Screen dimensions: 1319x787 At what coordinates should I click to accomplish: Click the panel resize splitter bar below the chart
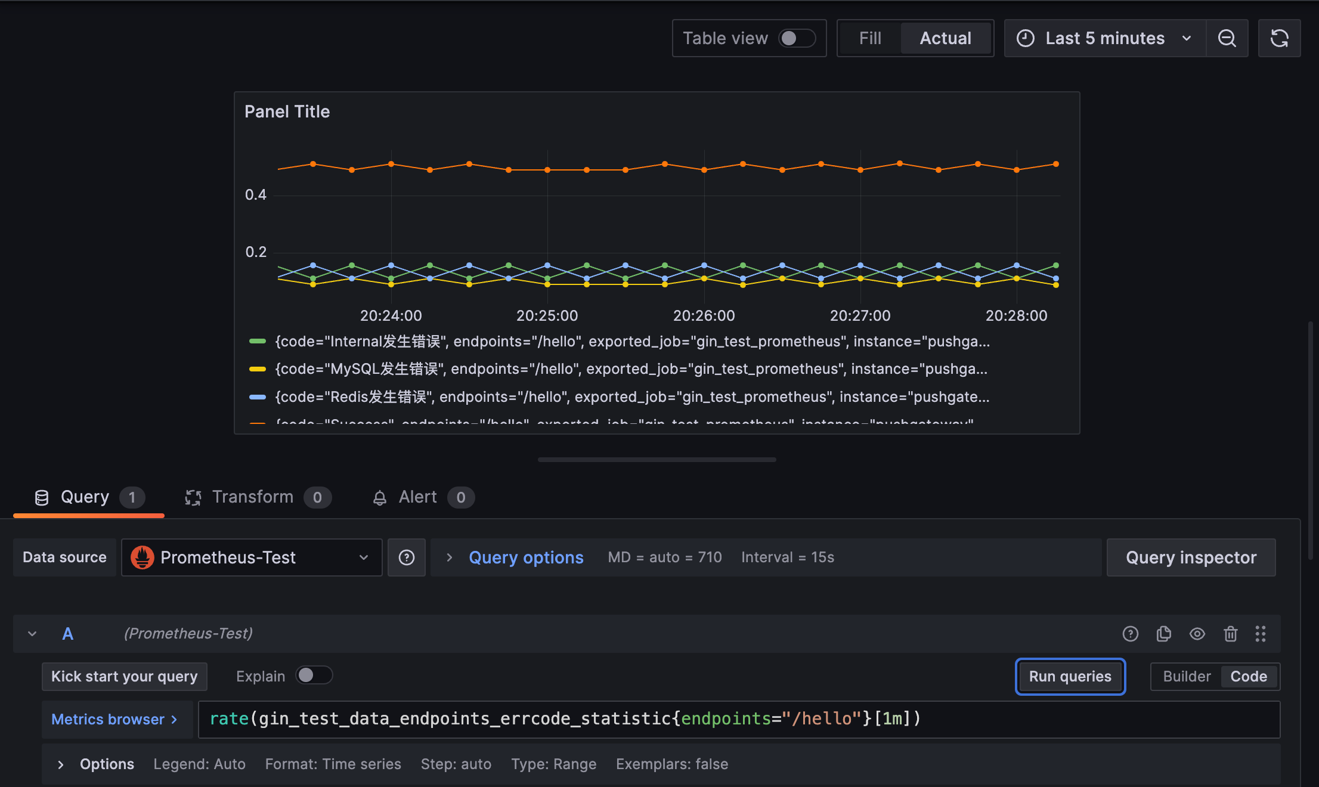[x=657, y=460]
